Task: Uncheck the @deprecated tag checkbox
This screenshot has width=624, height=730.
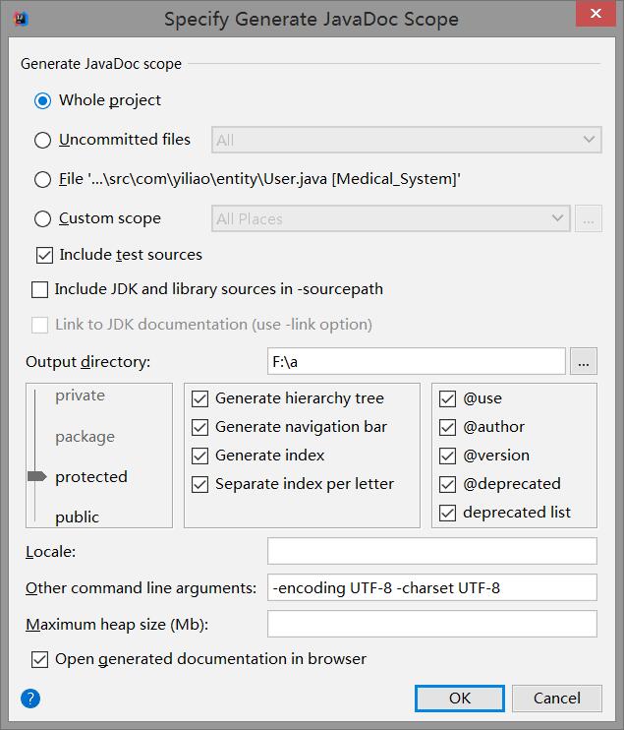Action: click(x=448, y=485)
